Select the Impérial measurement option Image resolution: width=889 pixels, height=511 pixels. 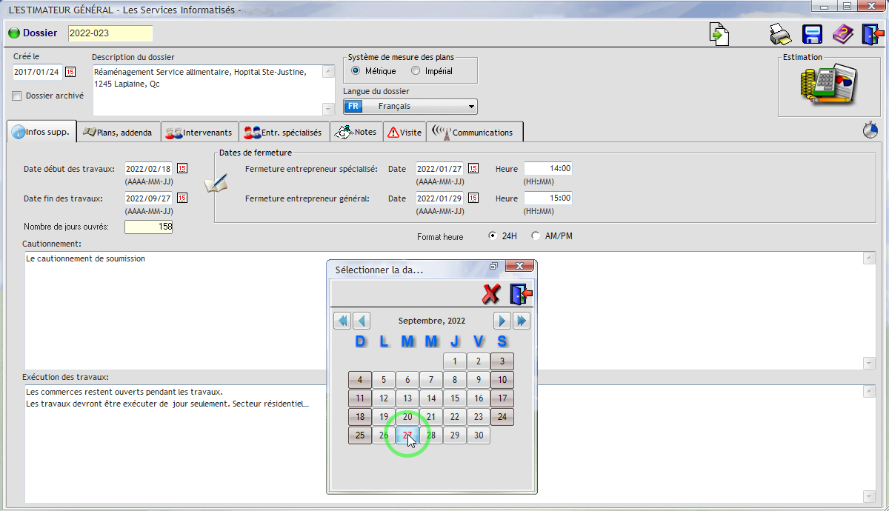[416, 71]
